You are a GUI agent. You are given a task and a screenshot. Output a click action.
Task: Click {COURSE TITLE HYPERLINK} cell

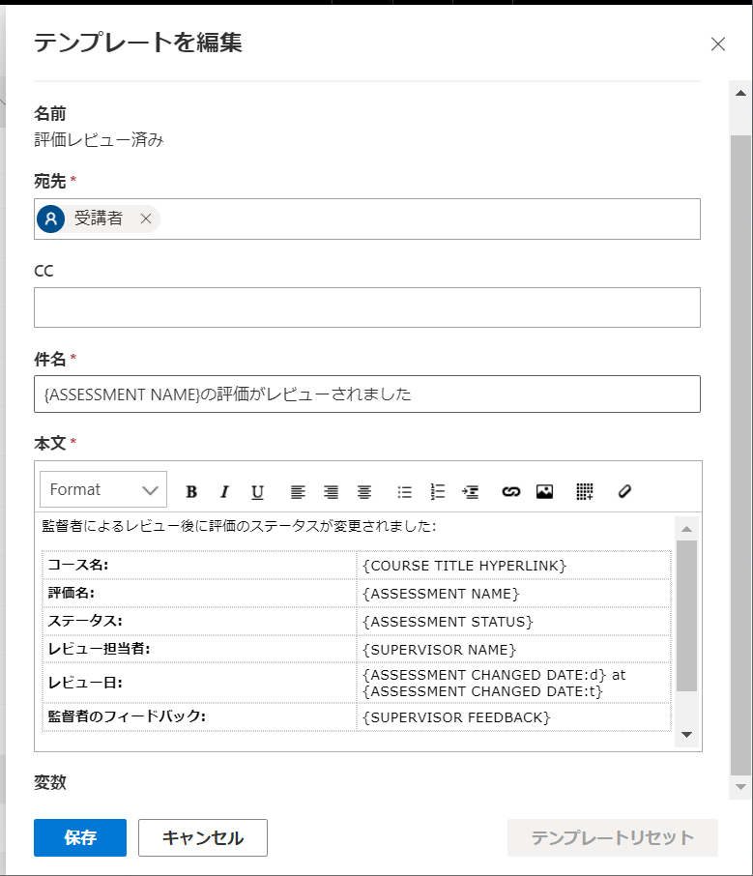click(x=513, y=566)
